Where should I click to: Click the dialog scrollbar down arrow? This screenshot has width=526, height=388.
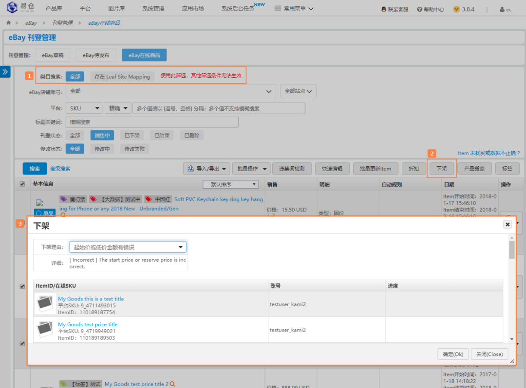[x=511, y=339]
